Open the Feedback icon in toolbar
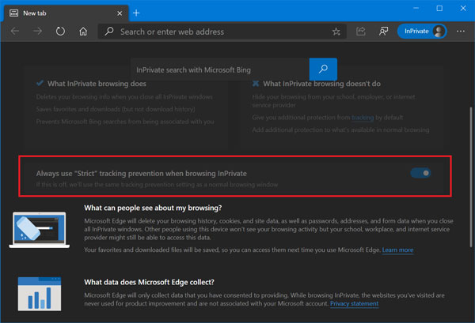 tap(383, 31)
